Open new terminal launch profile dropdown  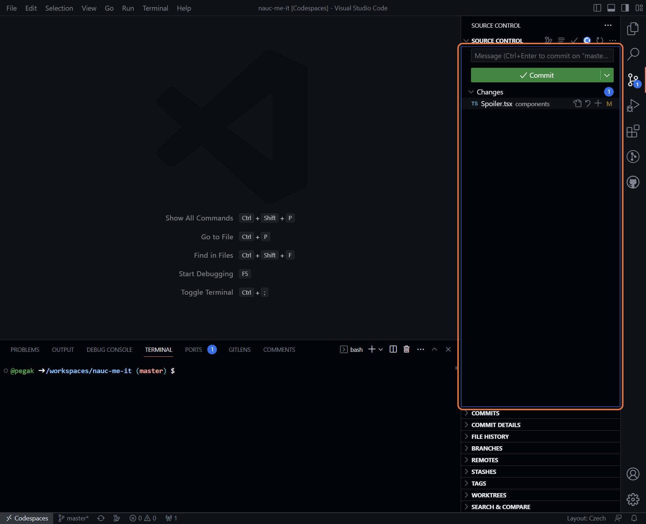(381, 349)
